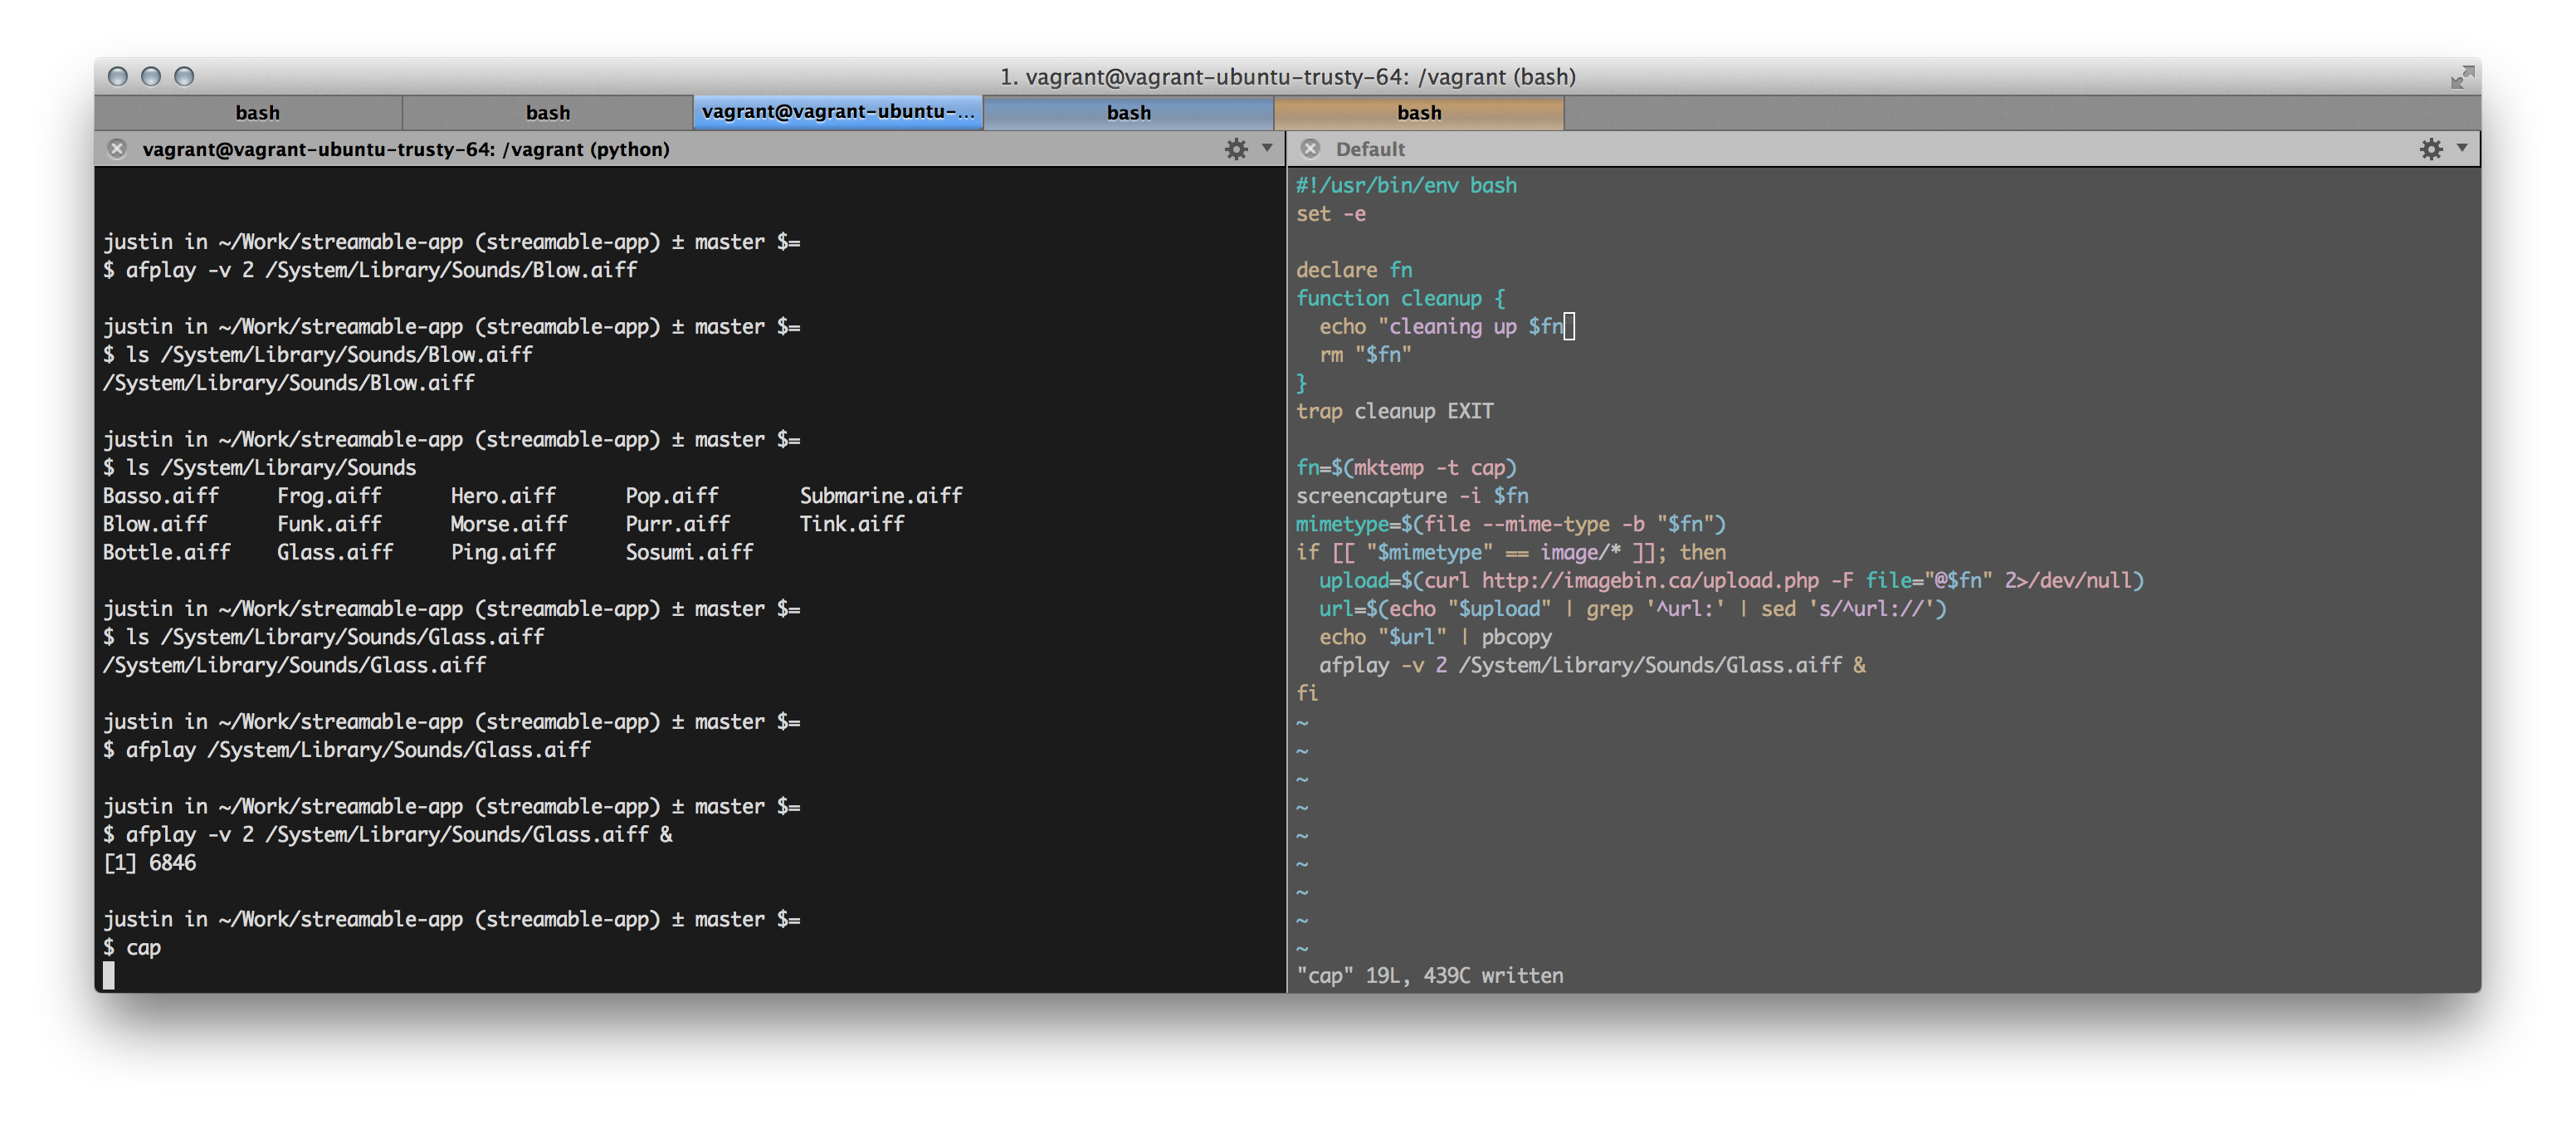
Task: Click the red close window button
Action: pos(118,77)
